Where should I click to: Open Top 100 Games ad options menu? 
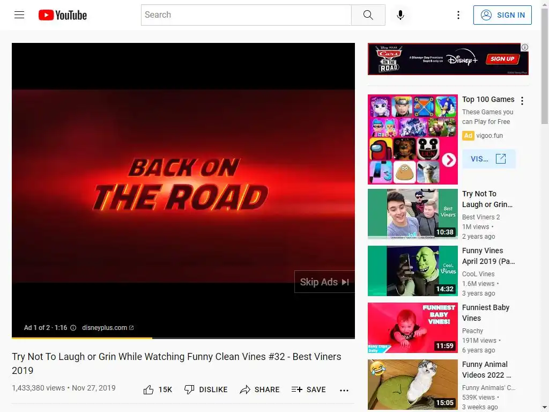(522, 101)
